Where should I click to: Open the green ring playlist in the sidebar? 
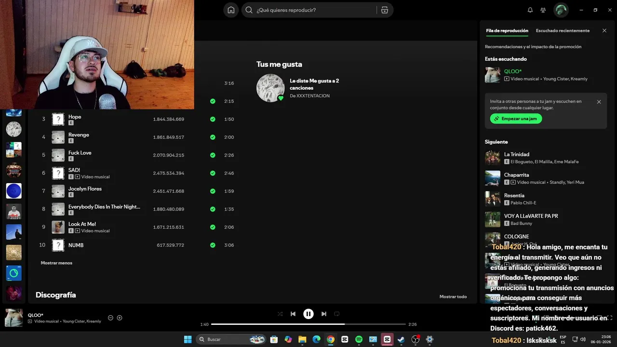pyautogui.click(x=13, y=273)
